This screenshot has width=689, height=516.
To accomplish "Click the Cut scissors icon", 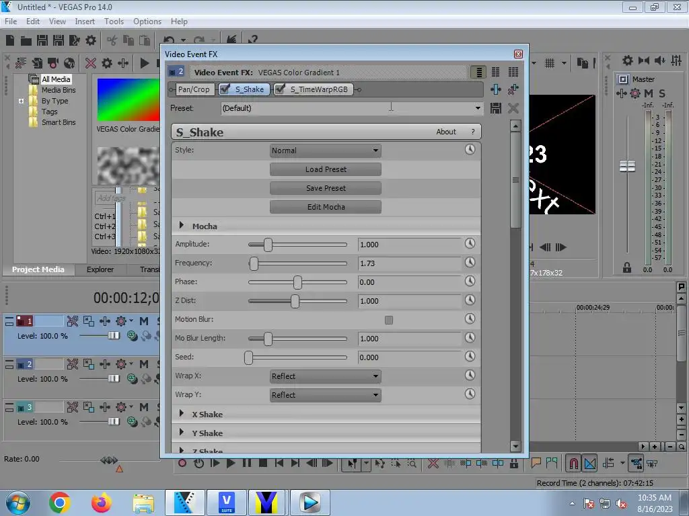I will [x=112, y=41].
